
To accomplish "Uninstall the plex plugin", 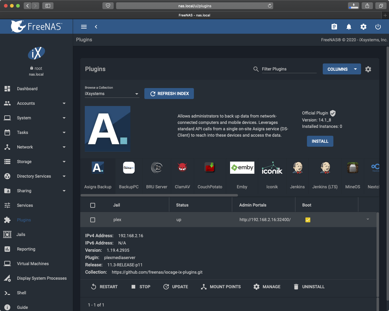I will pos(309,287).
